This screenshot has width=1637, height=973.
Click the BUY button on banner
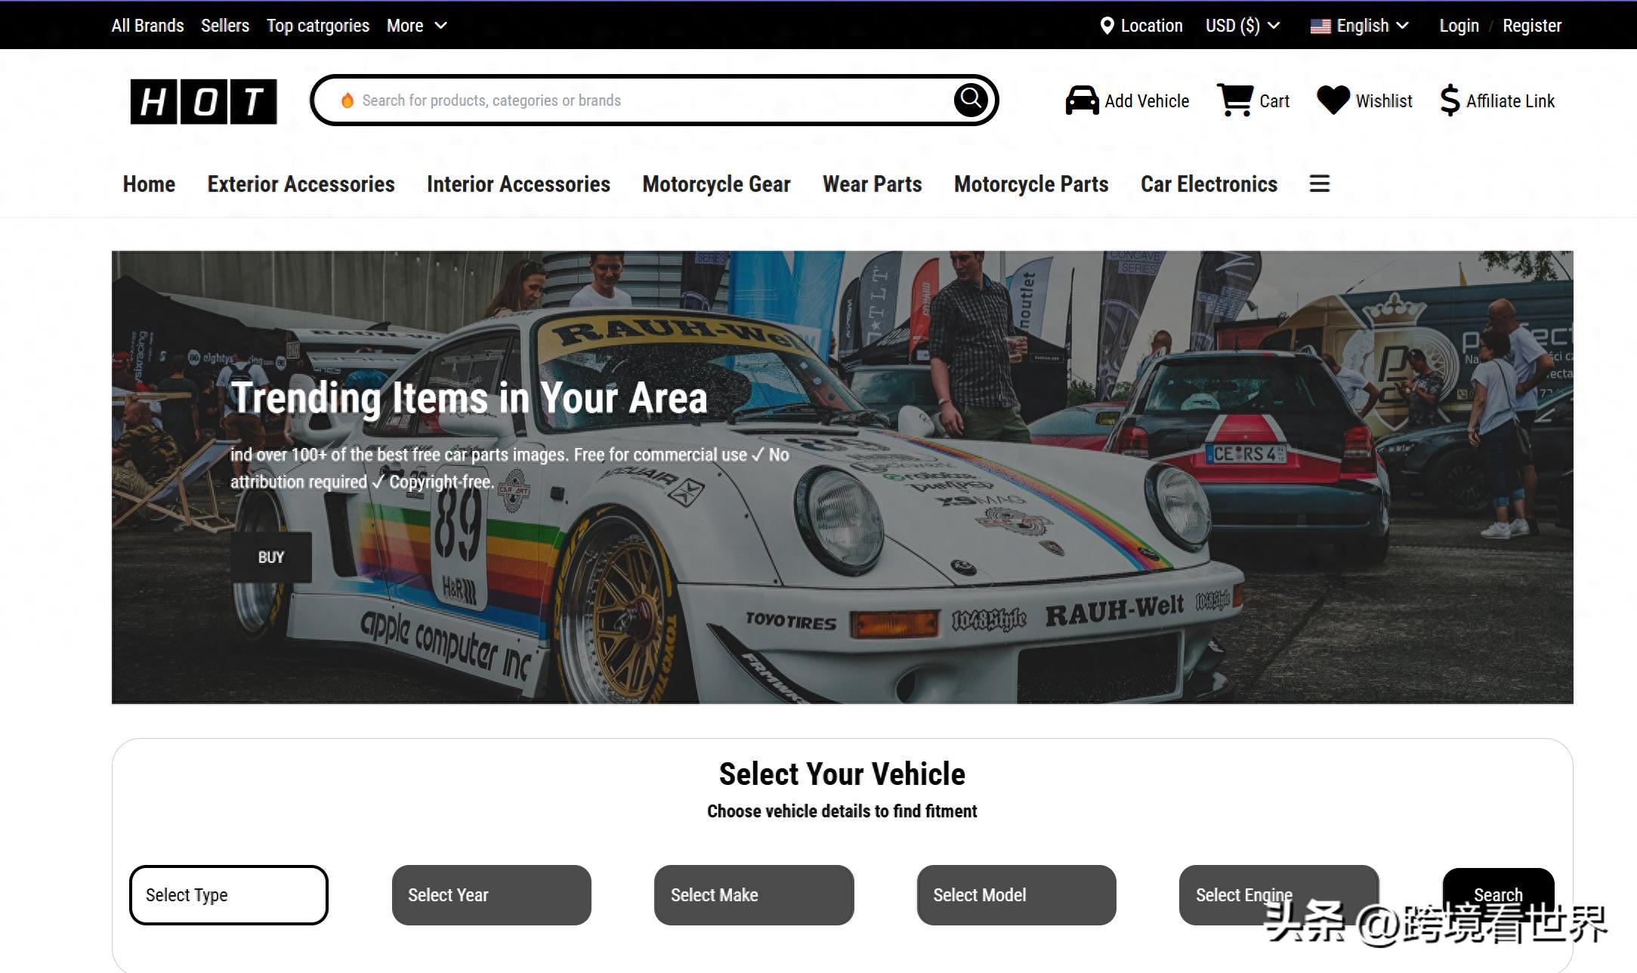(x=271, y=558)
